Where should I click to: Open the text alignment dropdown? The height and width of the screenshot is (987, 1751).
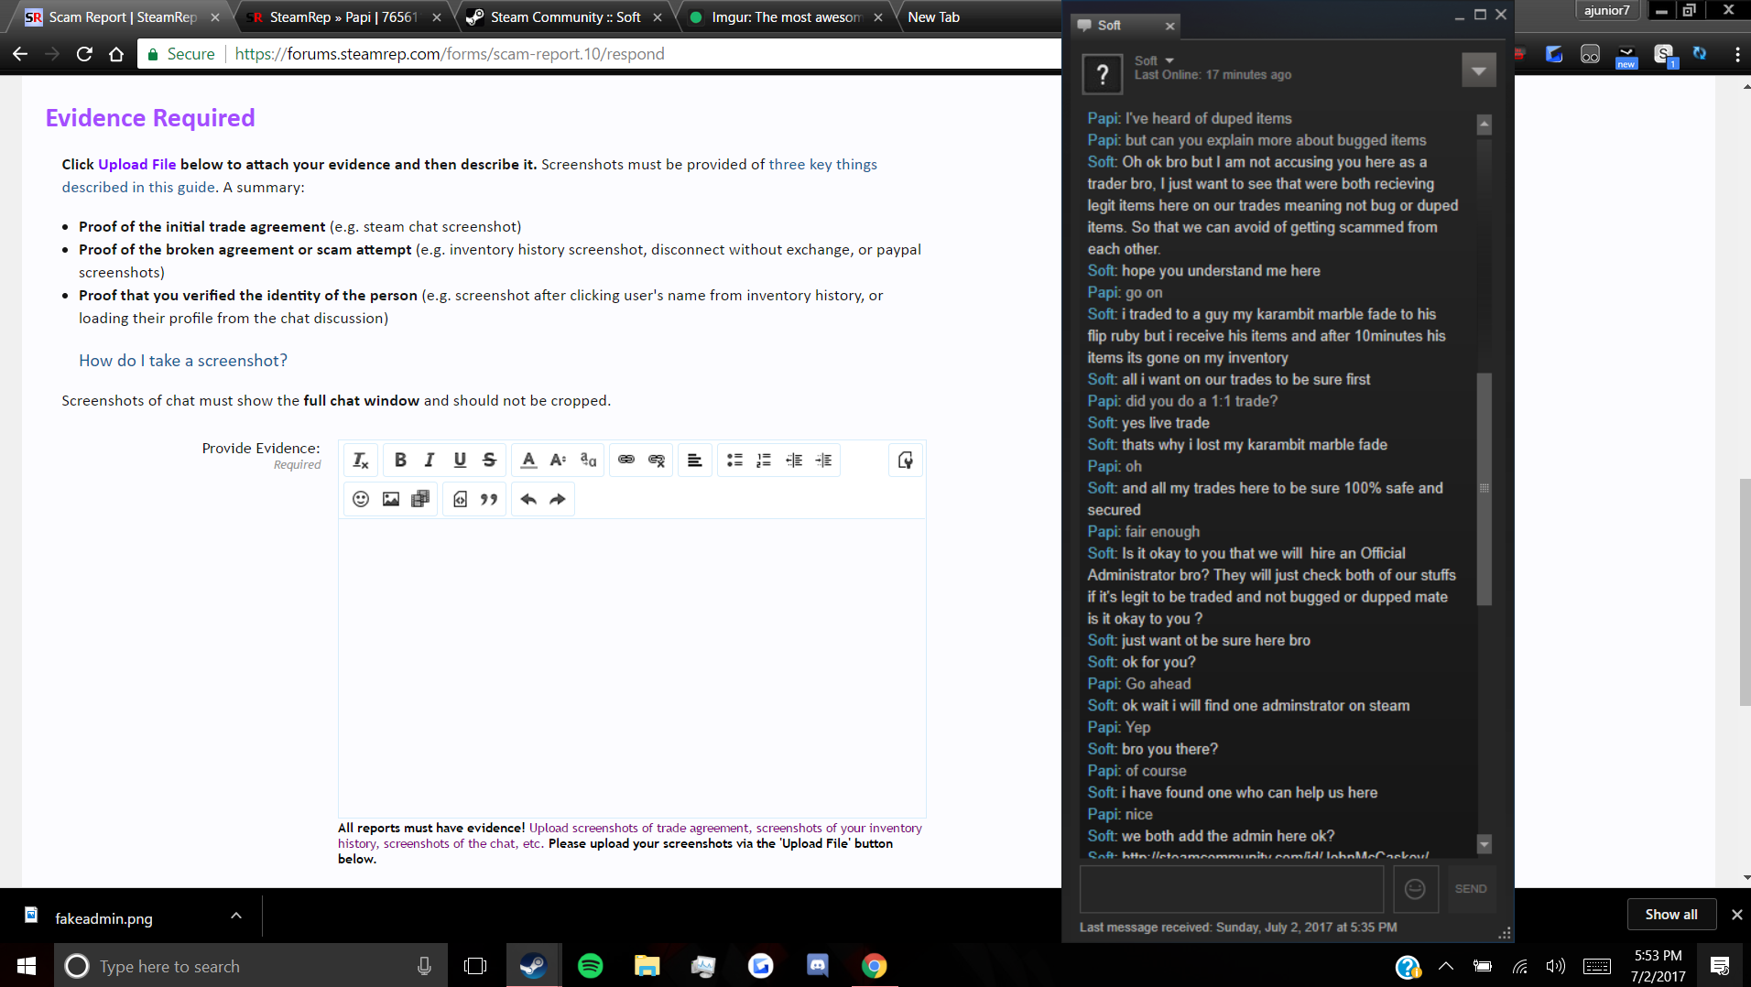click(x=695, y=460)
